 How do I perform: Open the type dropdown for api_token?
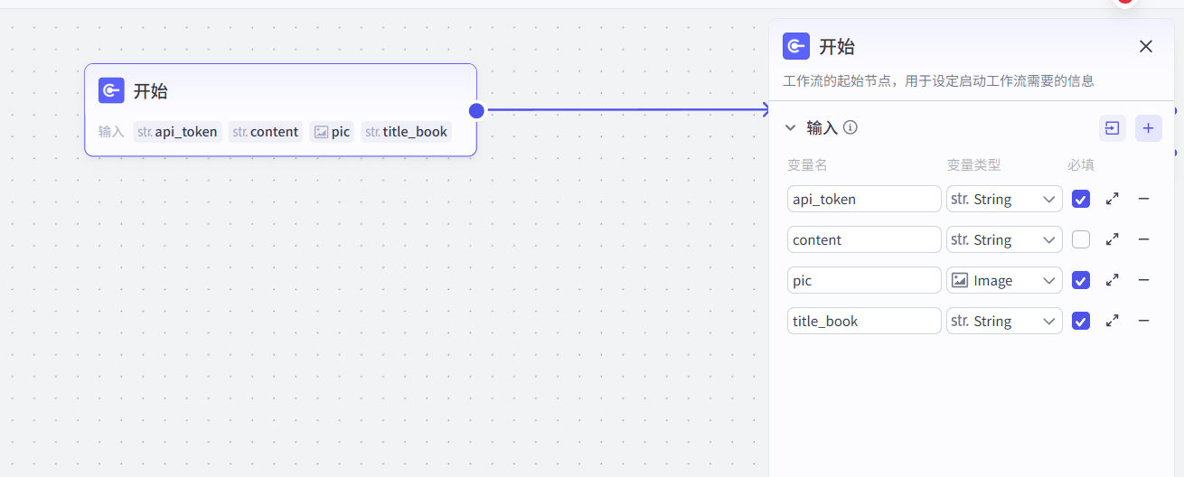point(1004,199)
